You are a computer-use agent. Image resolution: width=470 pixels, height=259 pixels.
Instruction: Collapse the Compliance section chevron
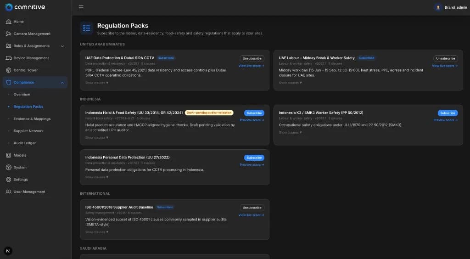coord(62,83)
